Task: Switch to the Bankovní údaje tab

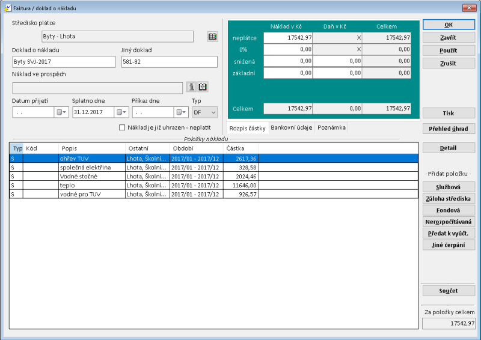Action: click(x=291, y=127)
